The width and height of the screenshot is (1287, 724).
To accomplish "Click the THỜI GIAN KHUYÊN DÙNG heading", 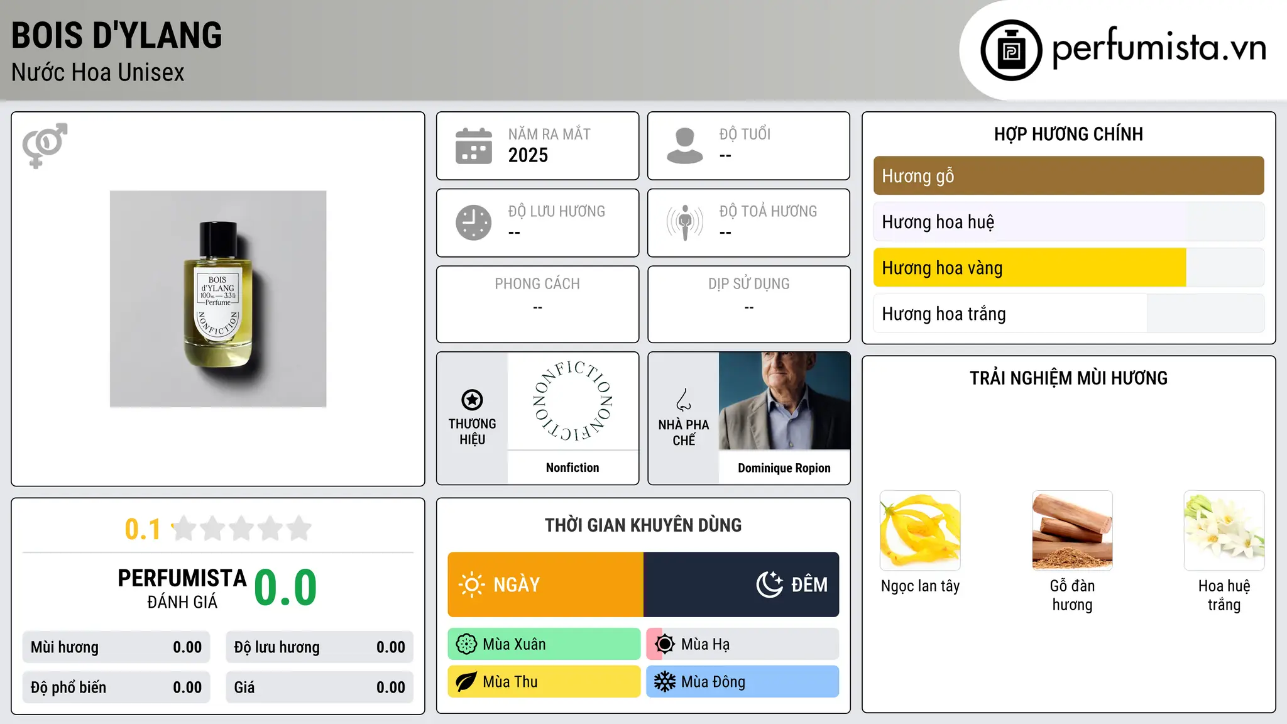I will coord(643,525).
